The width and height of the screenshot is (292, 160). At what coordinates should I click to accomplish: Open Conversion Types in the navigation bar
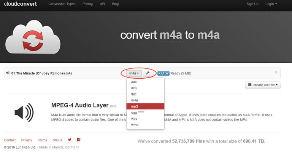[62, 4]
